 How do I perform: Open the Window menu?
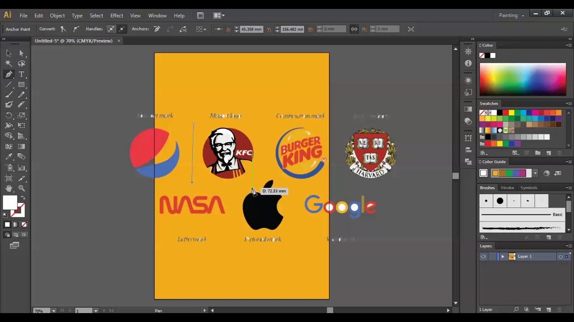tap(157, 15)
